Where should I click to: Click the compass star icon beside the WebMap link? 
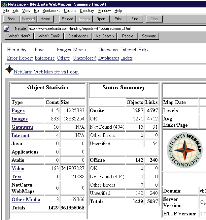tap(9, 69)
